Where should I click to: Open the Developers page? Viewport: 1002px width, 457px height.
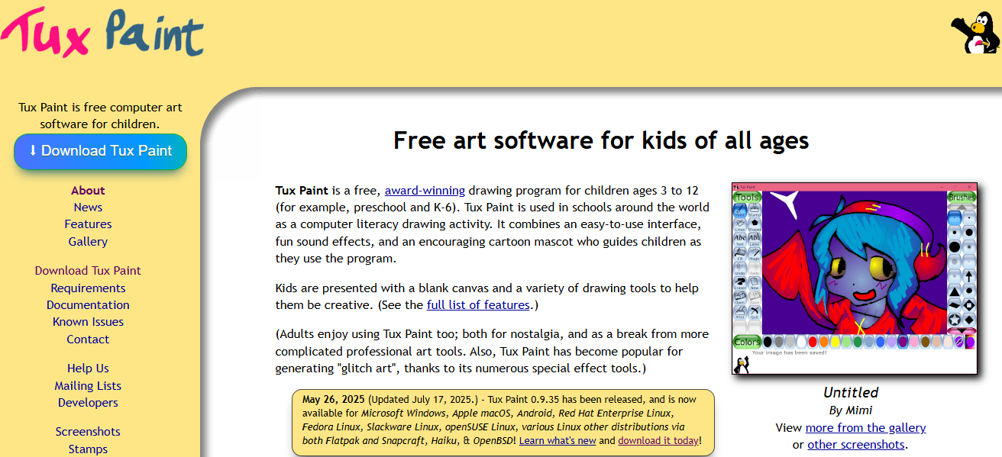click(88, 403)
